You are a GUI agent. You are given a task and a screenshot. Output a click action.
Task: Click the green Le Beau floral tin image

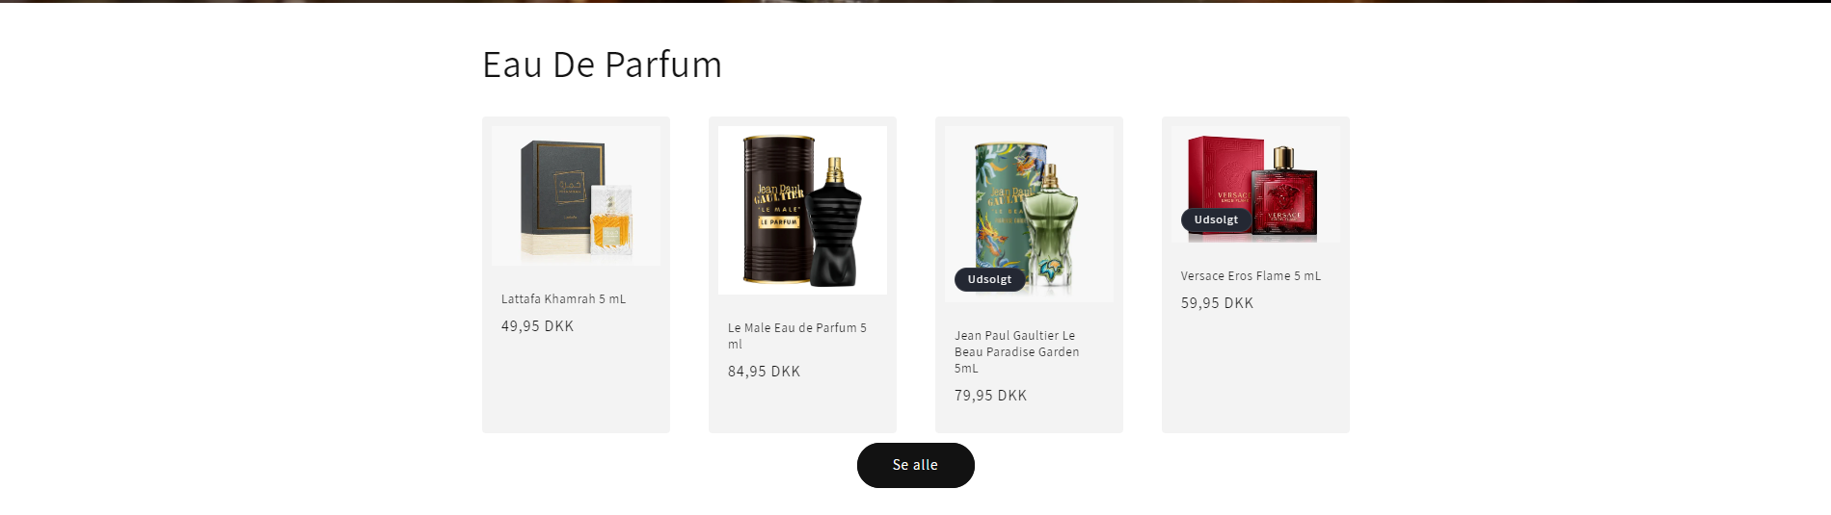[x=1006, y=202]
